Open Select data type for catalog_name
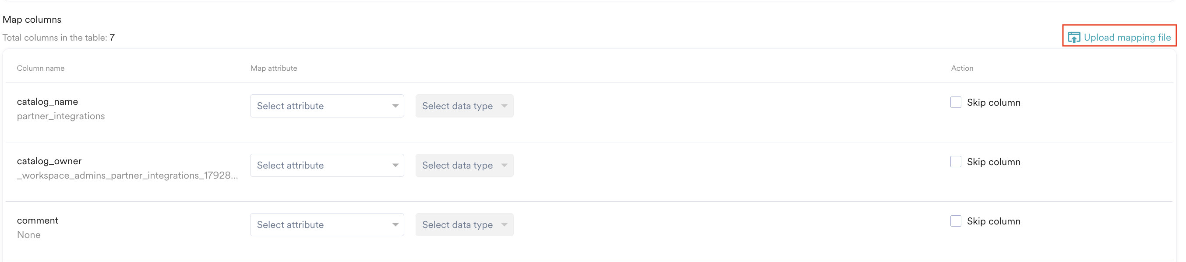 coord(464,106)
